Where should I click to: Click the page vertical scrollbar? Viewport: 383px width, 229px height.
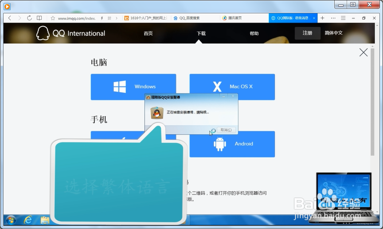click(x=372, y=102)
